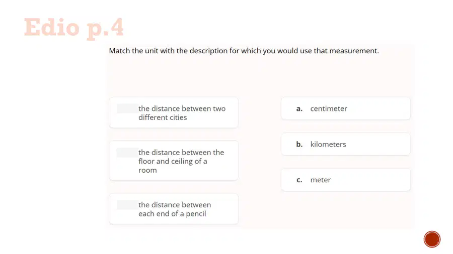The height and width of the screenshot is (254, 453).
Task: Click the red circular button in the corner
Action: 432,239
